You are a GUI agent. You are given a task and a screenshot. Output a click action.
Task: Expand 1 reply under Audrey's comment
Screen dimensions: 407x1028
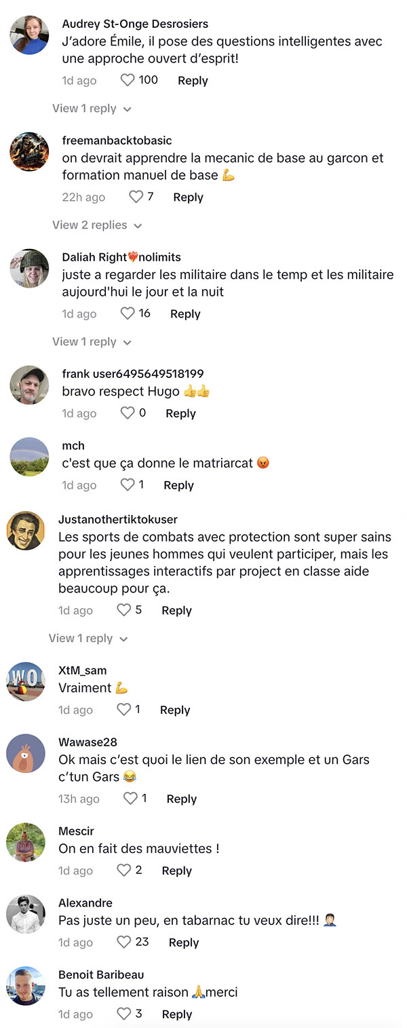(x=92, y=109)
